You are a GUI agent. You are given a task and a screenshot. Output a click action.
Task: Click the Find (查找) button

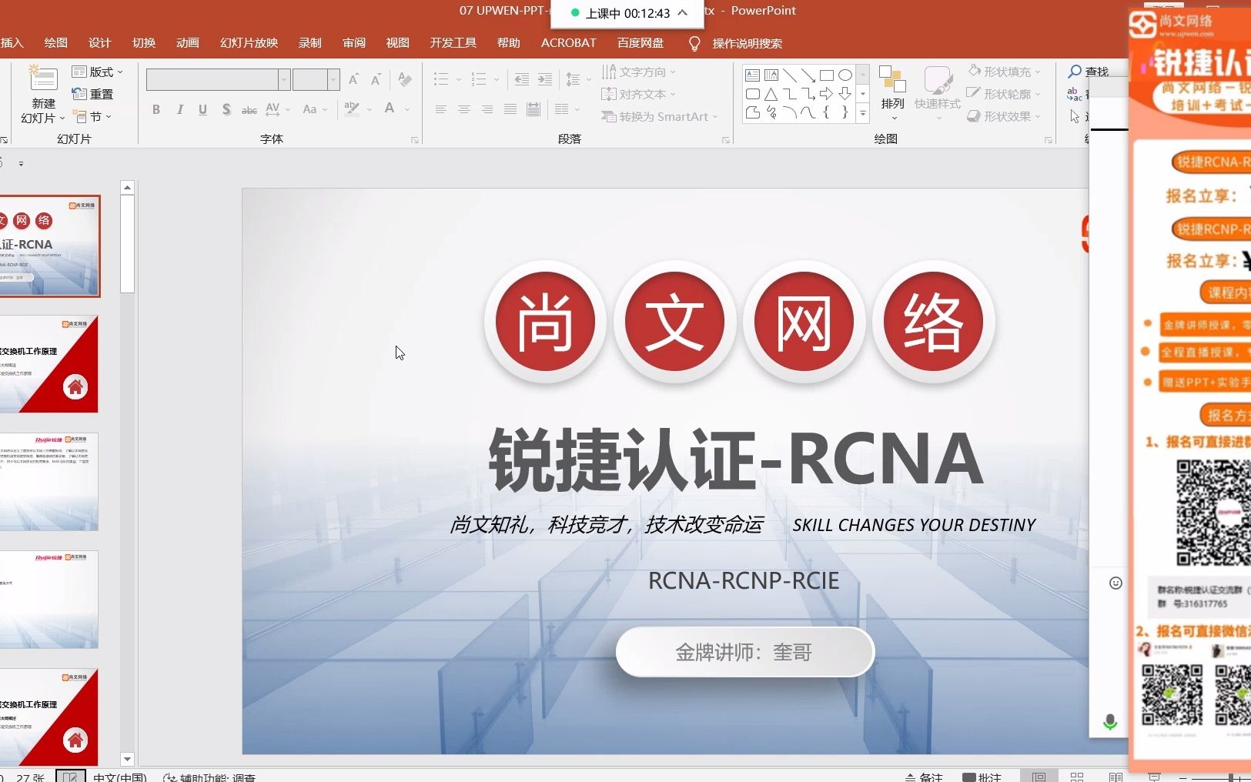(x=1088, y=72)
